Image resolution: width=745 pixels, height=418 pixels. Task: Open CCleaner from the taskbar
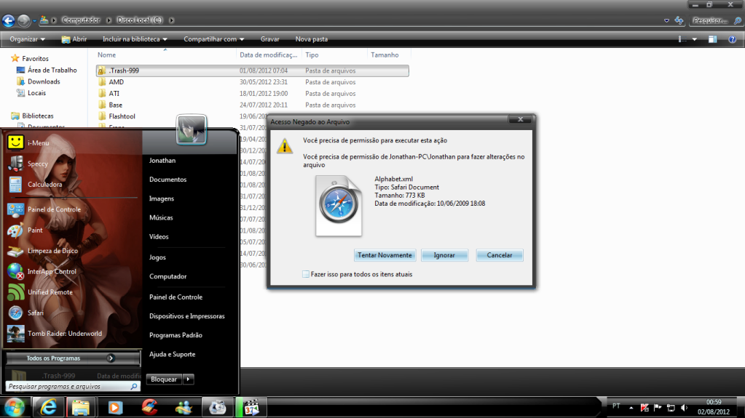tap(149, 407)
